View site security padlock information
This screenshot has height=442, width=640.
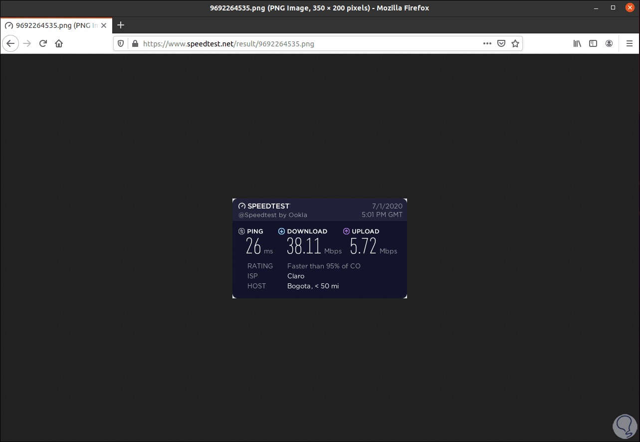pyautogui.click(x=134, y=43)
